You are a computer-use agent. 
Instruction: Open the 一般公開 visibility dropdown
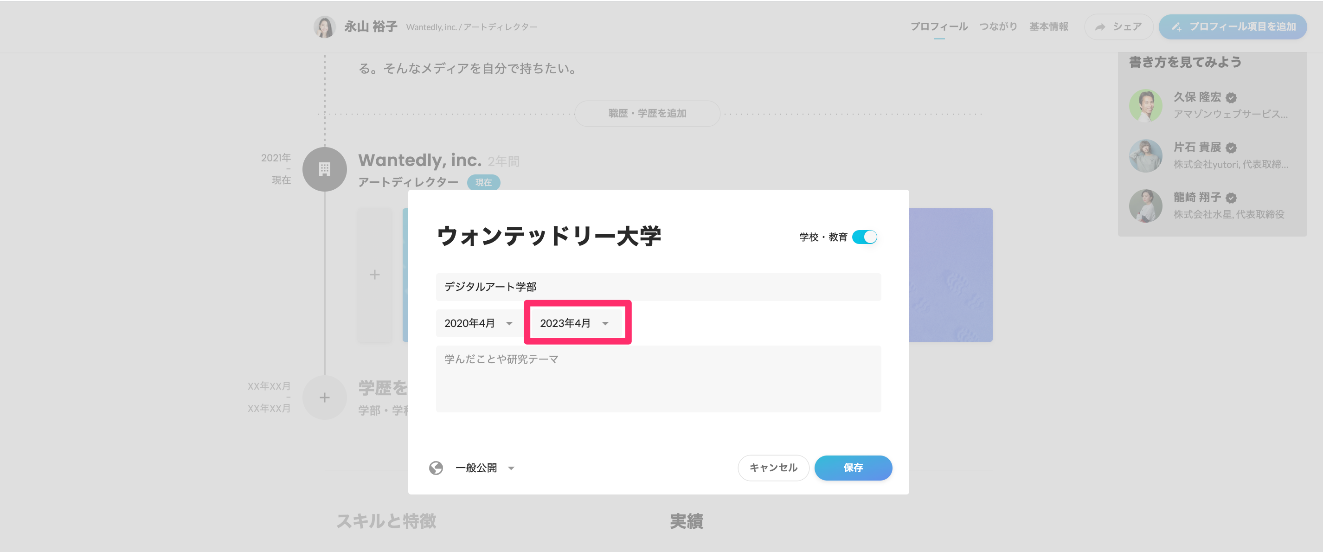pos(485,468)
